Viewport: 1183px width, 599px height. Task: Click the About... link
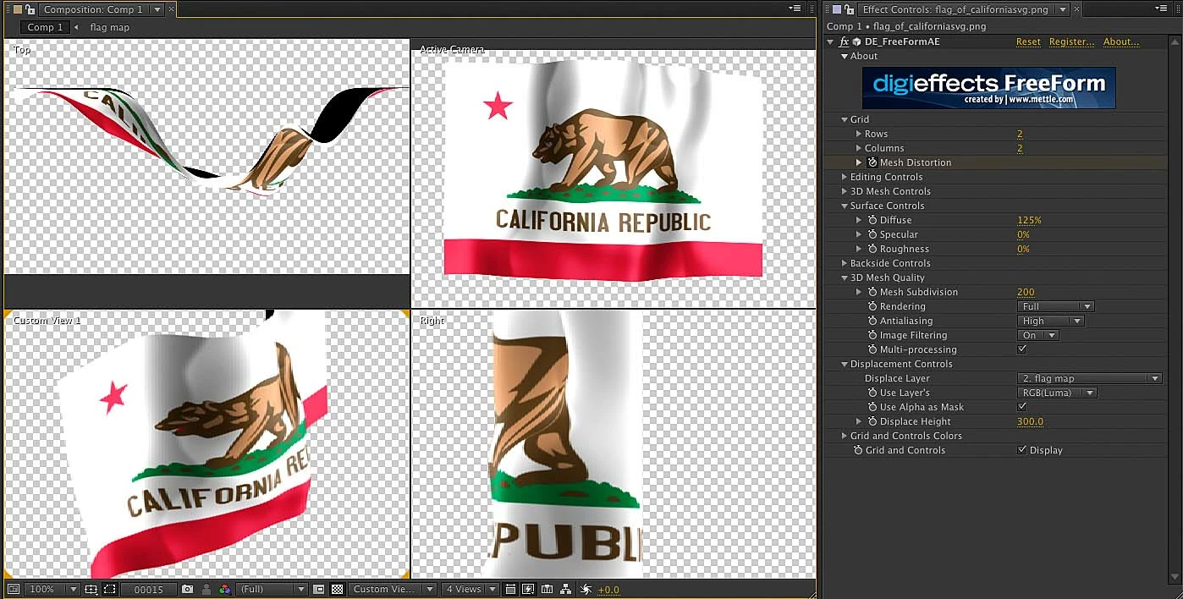point(1121,41)
